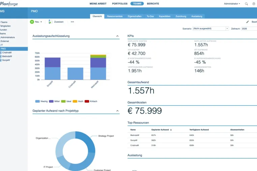Screen dimensions: 257x171
Task: Select External team in sidebar
Action: click(x=5, y=41)
